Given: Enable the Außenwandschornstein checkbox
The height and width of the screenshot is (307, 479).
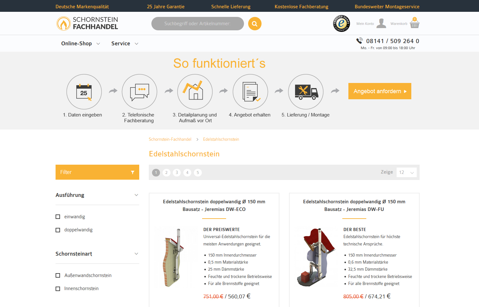Looking at the screenshot, I should (58, 275).
